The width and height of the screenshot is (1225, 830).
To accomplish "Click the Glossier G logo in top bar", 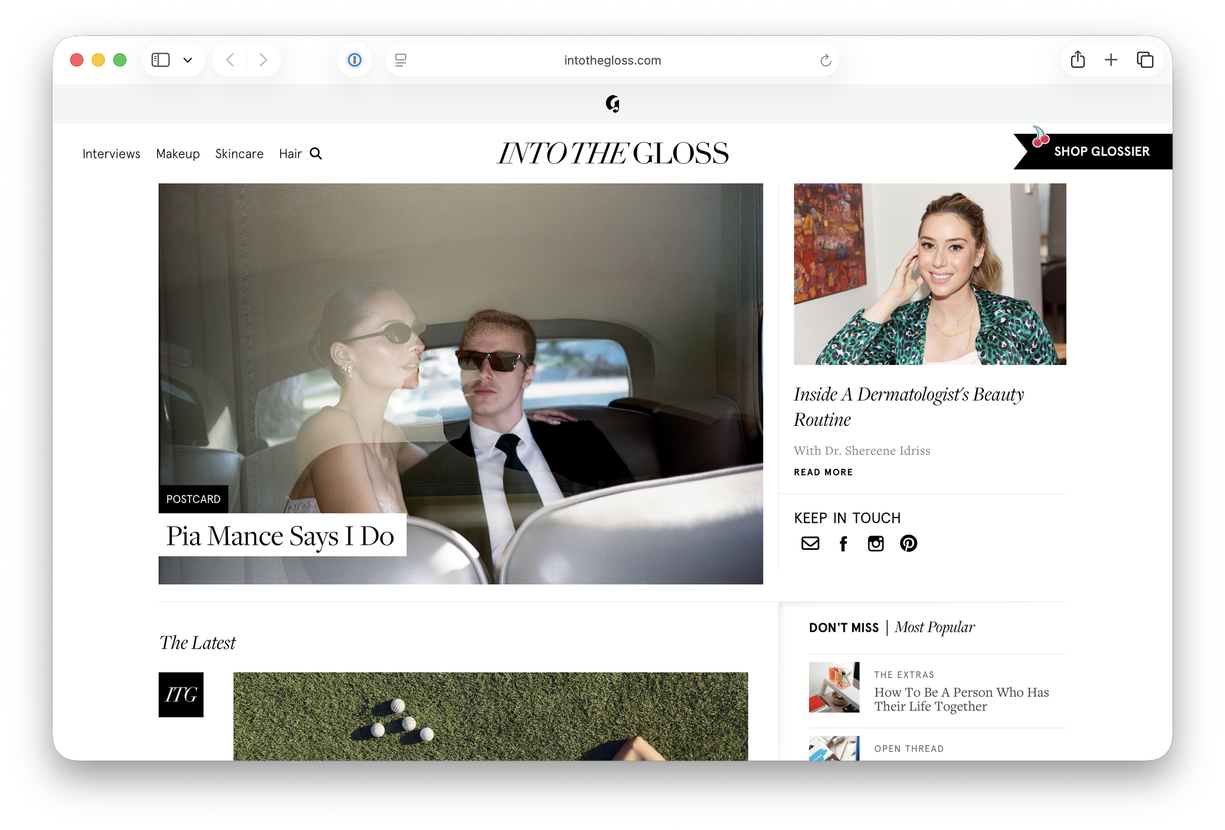I will pos(612,104).
